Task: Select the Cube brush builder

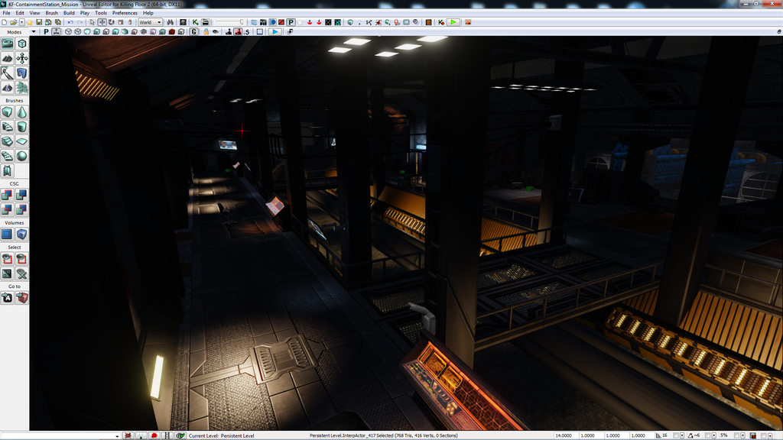Action: (7, 112)
